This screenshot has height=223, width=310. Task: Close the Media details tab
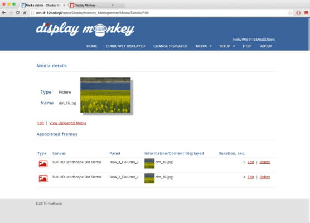click(x=64, y=6)
